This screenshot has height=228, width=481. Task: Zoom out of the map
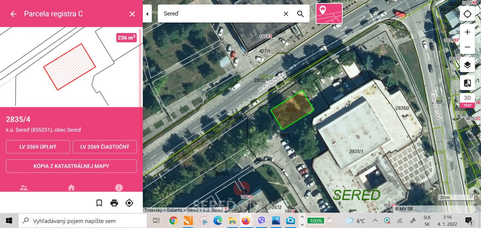coord(467,47)
